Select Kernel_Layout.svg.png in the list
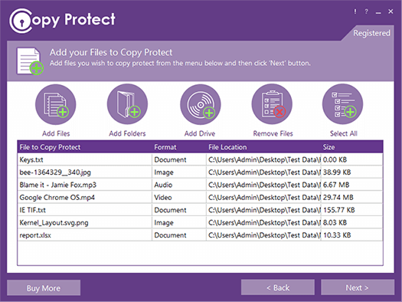The image size is (402, 302). (x=200, y=222)
